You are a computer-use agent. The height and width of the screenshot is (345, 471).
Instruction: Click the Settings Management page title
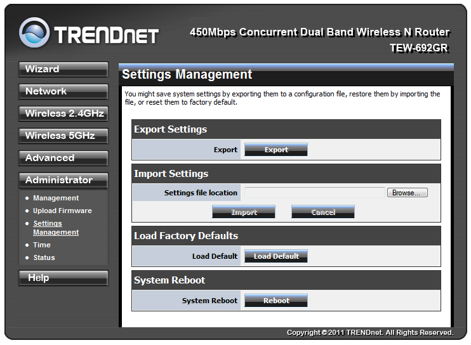coord(187,74)
